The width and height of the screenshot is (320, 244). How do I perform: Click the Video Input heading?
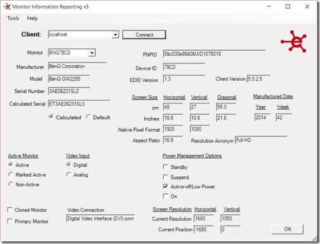[x=77, y=156]
